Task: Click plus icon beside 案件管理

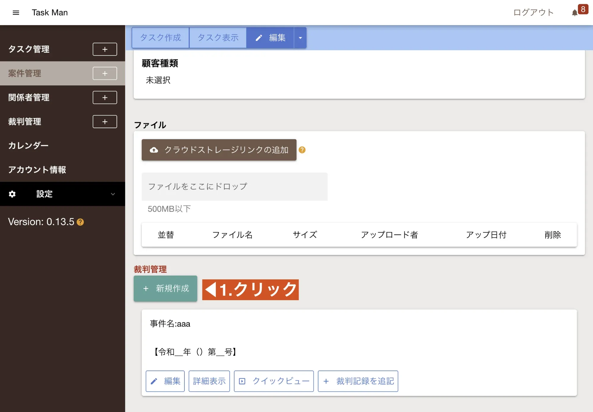Action: coord(105,73)
